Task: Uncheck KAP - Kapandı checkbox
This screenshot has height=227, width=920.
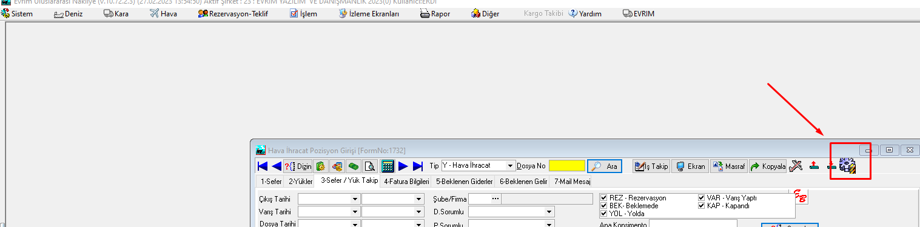Action: pos(702,206)
